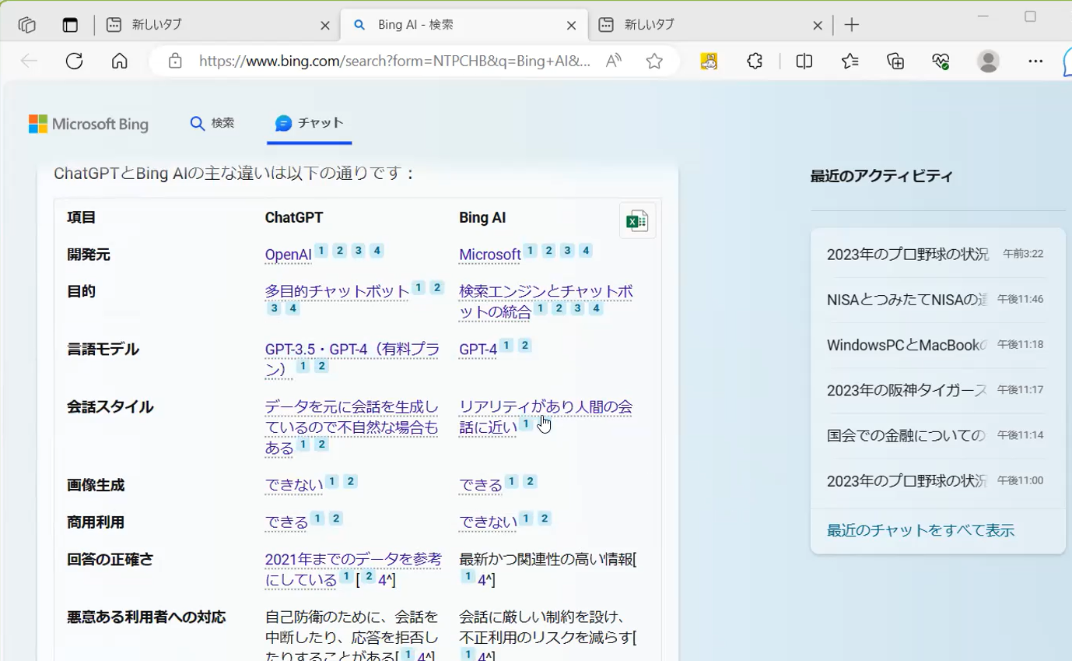Open GPT-4 link in Bing AI column
This screenshot has height=661, width=1072.
(x=478, y=350)
